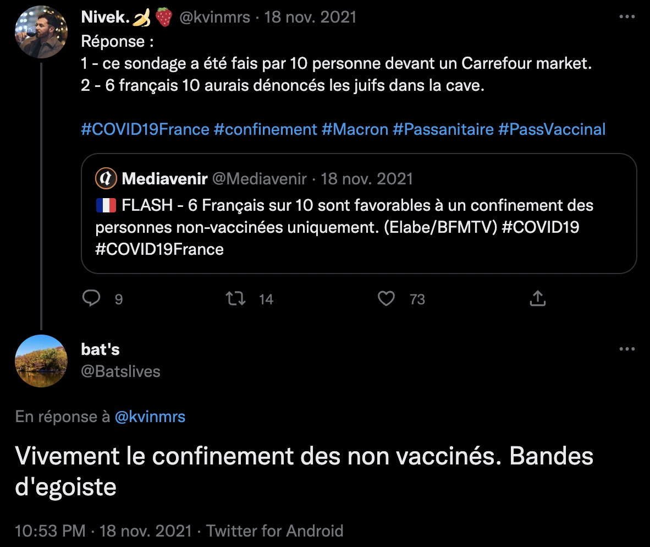Open the Nivek. display name
The width and height of the screenshot is (650, 547).
point(105,17)
